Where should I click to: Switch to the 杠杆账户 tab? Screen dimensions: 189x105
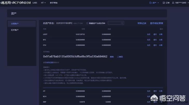pyautogui.click(x=15, y=30)
